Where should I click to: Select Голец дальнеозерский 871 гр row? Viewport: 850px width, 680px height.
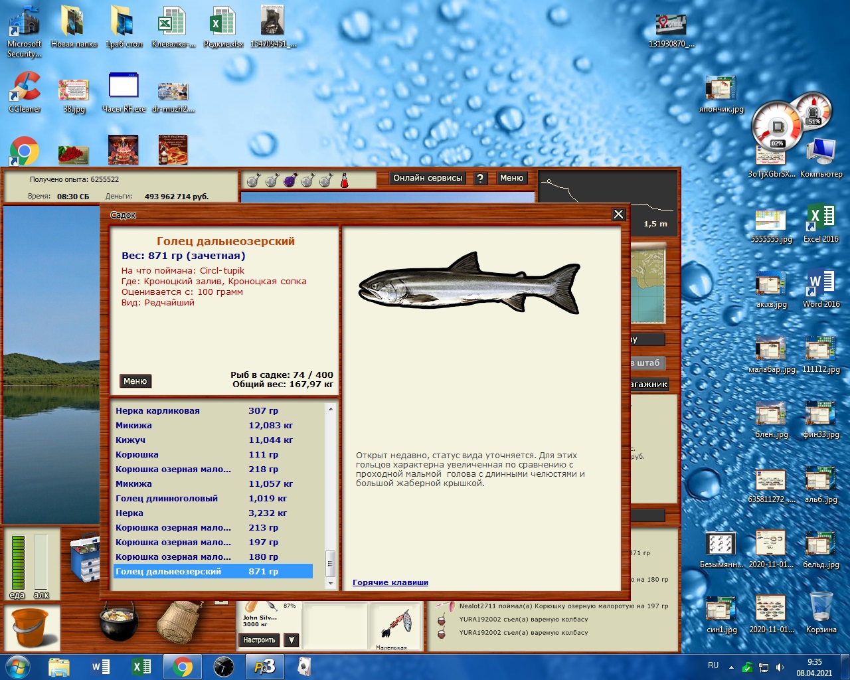(212, 571)
